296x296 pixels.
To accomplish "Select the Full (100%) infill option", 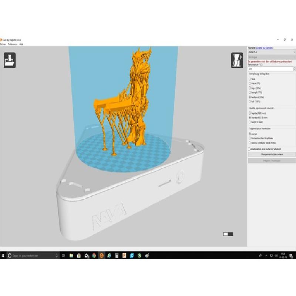I will 250,101.
